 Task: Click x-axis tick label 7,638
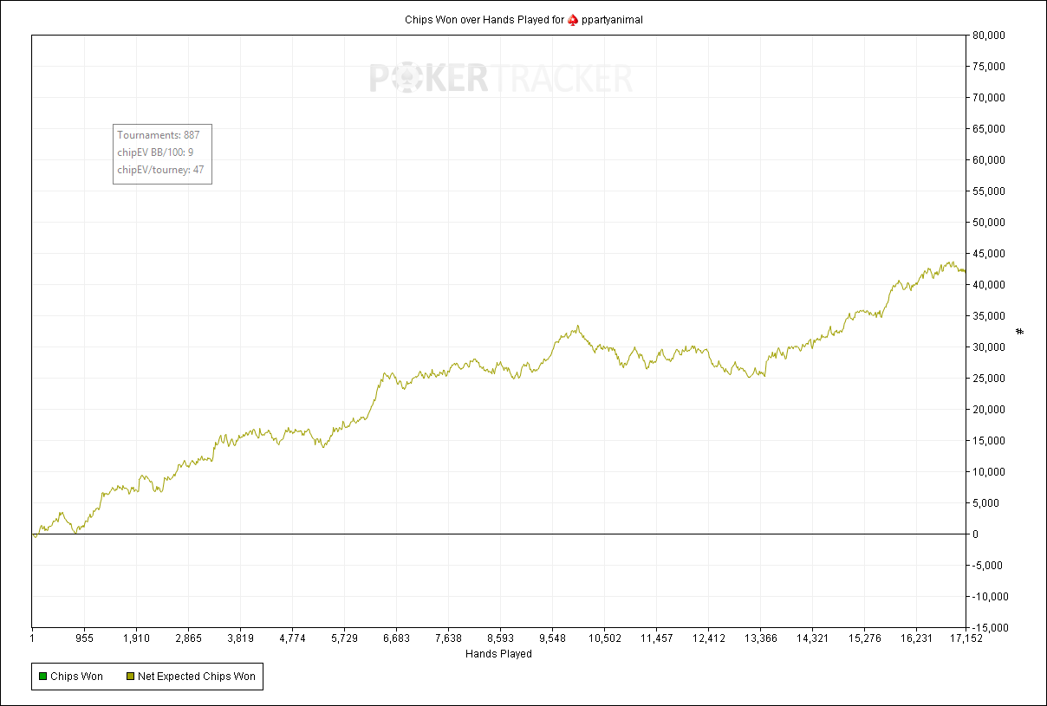tap(448, 638)
